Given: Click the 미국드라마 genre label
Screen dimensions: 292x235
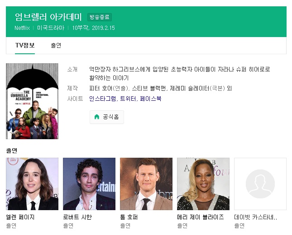Looking at the screenshot, I should point(51,28).
